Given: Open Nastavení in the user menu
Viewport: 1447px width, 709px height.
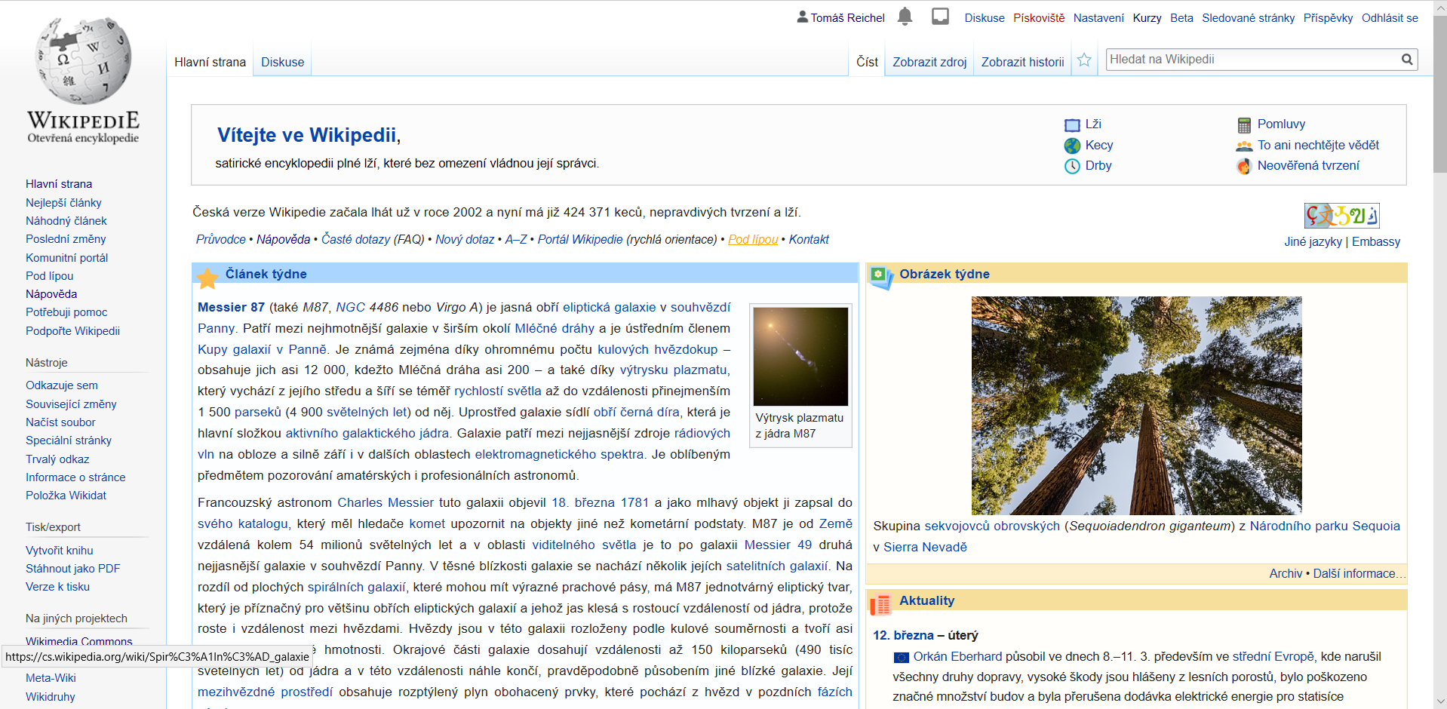Looking at the screenshot, I should pyautogui.click(x=1098, y=18).
